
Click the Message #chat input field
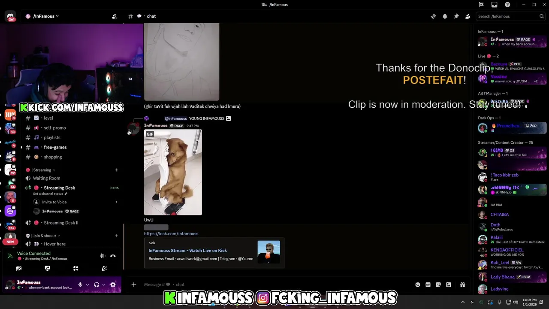(274, 285)
